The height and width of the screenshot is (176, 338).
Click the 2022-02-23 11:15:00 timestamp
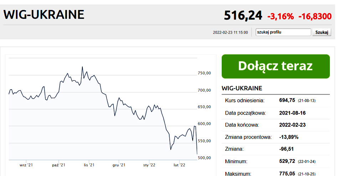coord(230,32)
